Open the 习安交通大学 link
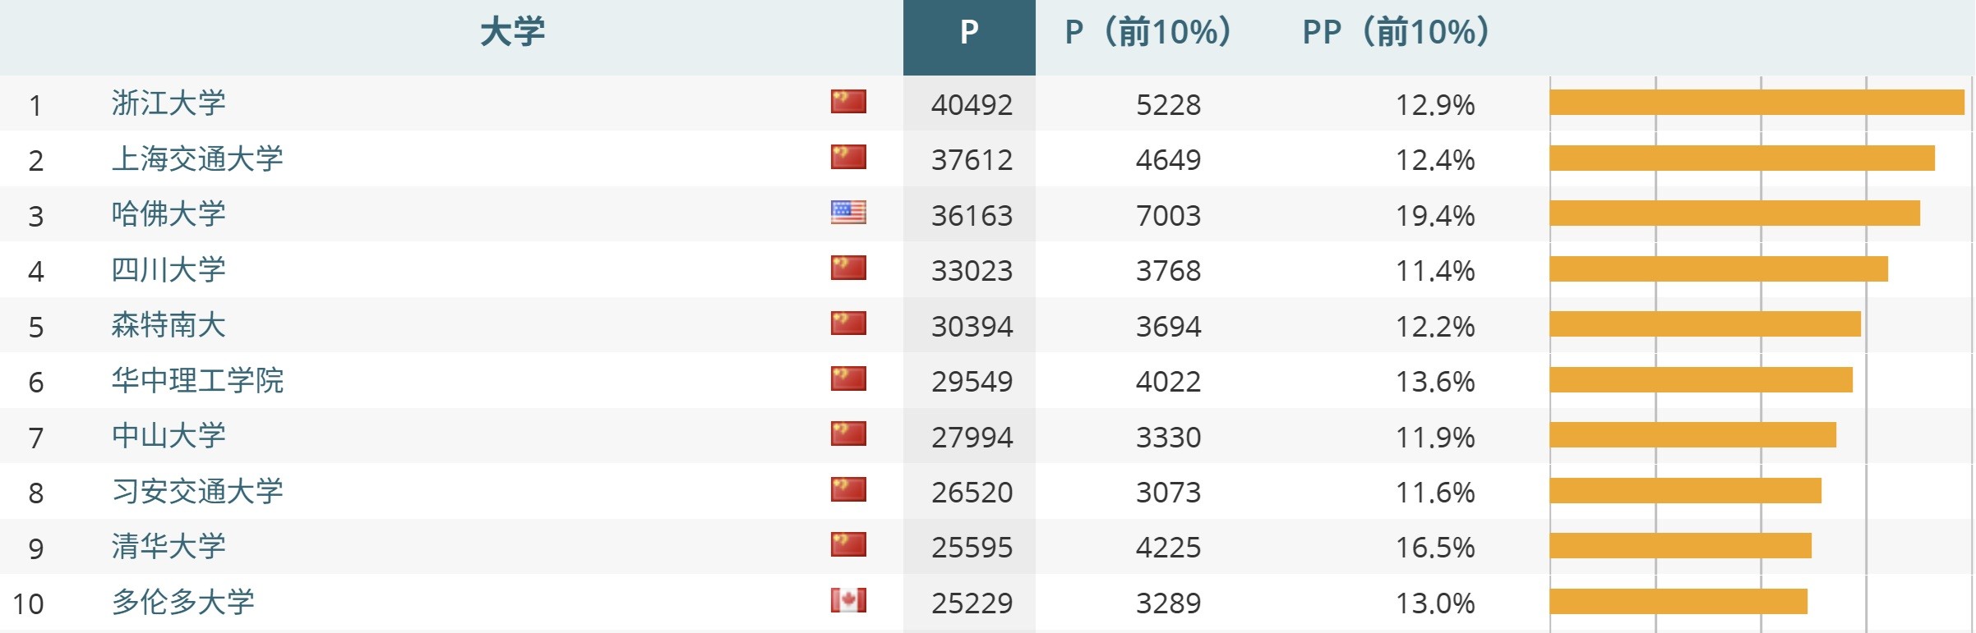 (197, 491)
